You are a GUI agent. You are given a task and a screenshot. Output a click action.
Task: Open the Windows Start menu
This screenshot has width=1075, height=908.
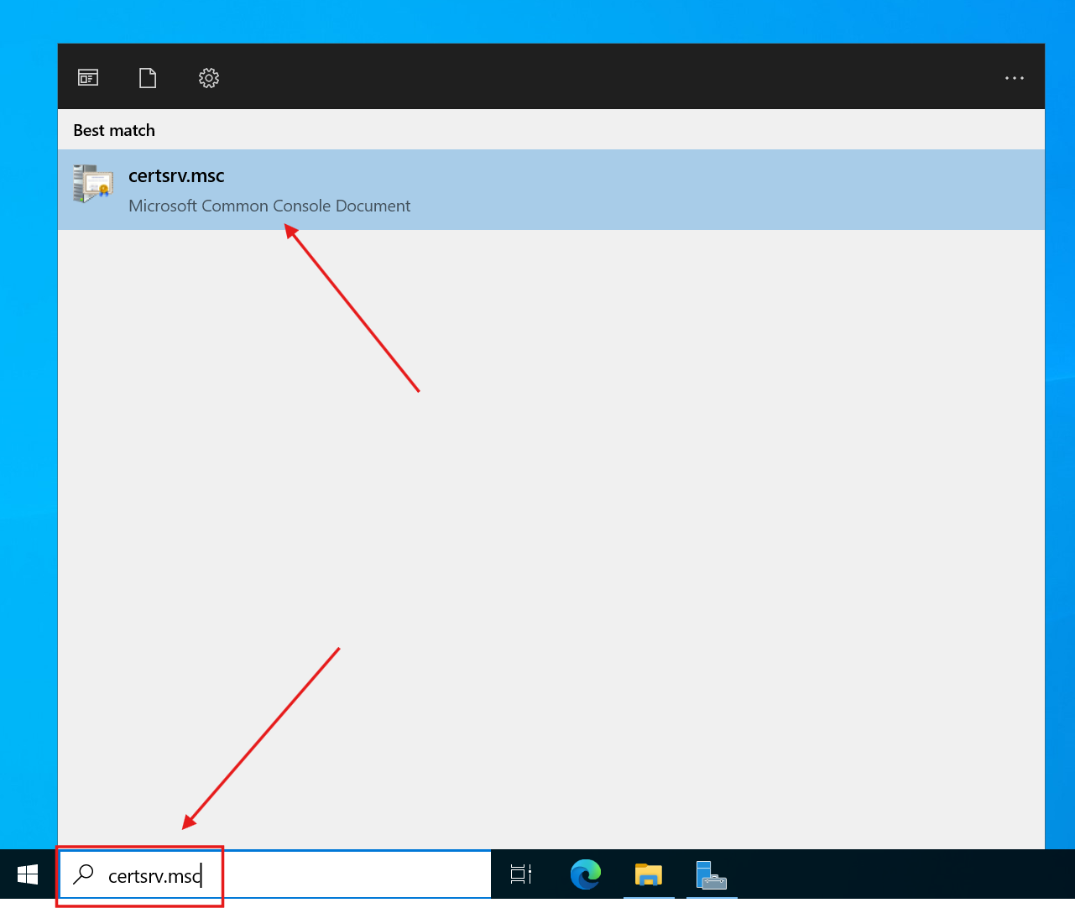pyautogui.click(x=28, y=874)
